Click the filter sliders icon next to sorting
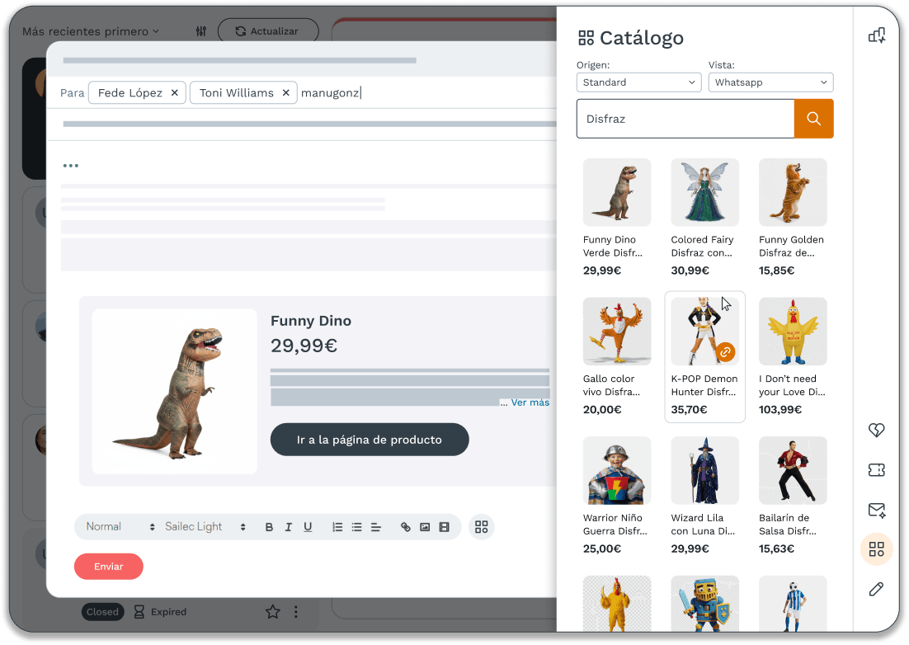 point(200,31)
